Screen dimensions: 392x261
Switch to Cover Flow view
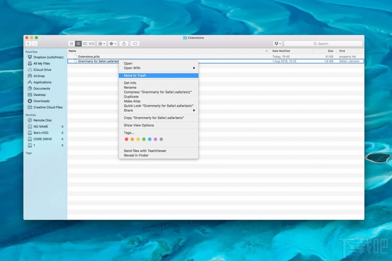tap(91, 44)
